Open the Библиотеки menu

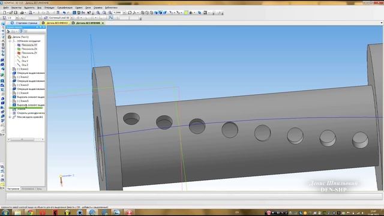(111, 8)
